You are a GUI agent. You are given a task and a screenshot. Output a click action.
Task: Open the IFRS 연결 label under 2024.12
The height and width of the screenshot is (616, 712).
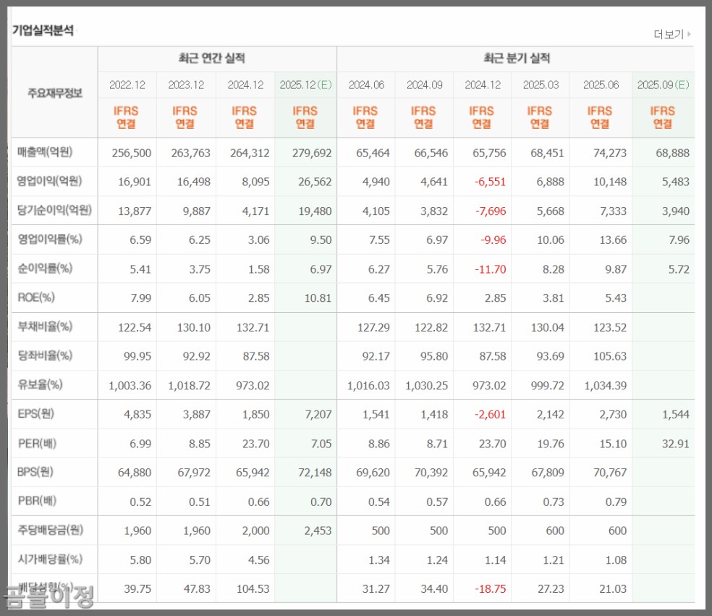[x=482, y=117]
